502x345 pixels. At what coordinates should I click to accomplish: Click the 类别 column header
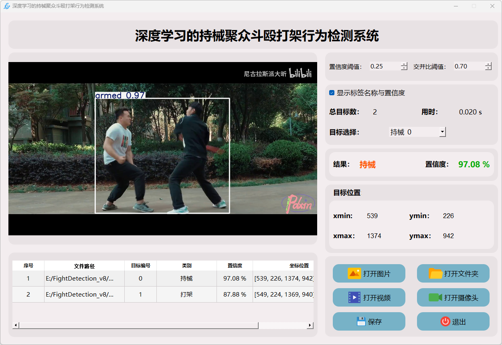tap(186, 265)
